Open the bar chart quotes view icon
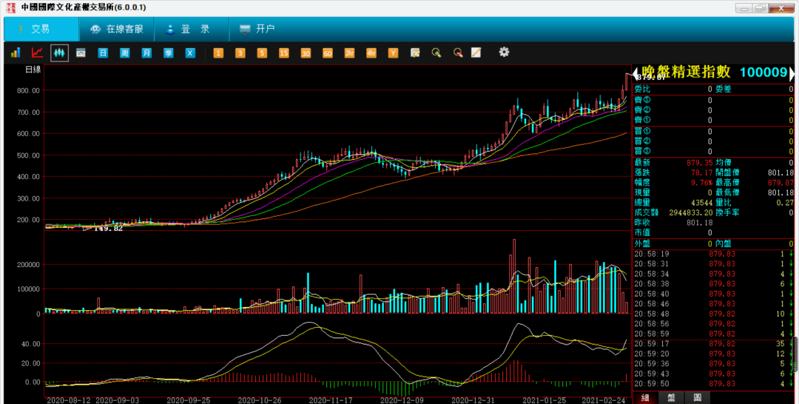Image resolution: width=799 pixels, height=404 pixels. point(16,53)
